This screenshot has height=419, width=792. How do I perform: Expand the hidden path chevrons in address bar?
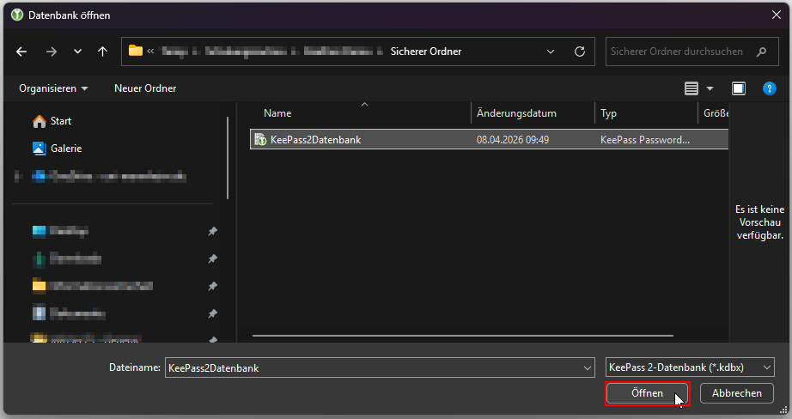point(150,51)
